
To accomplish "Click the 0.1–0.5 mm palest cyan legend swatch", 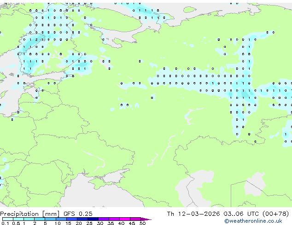I will [8, 219].
